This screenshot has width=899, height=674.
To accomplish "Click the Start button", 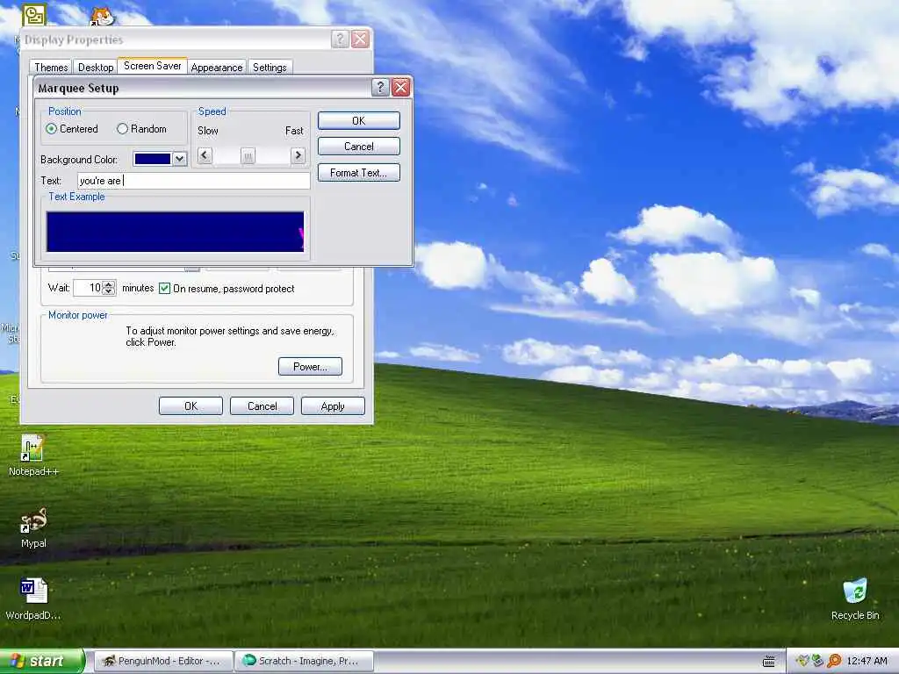I will coord(41,662).
